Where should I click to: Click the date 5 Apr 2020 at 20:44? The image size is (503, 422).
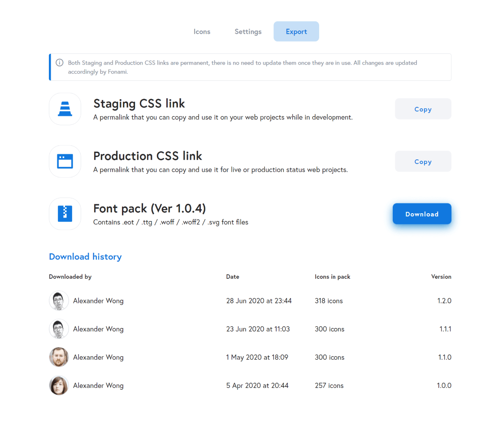tap(257, 386)
